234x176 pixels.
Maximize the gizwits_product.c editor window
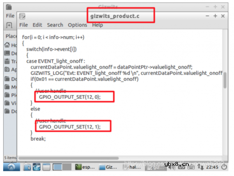pos(215,16)
